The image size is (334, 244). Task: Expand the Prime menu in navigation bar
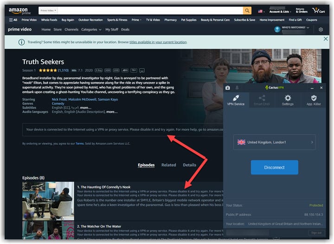(136, 20)
